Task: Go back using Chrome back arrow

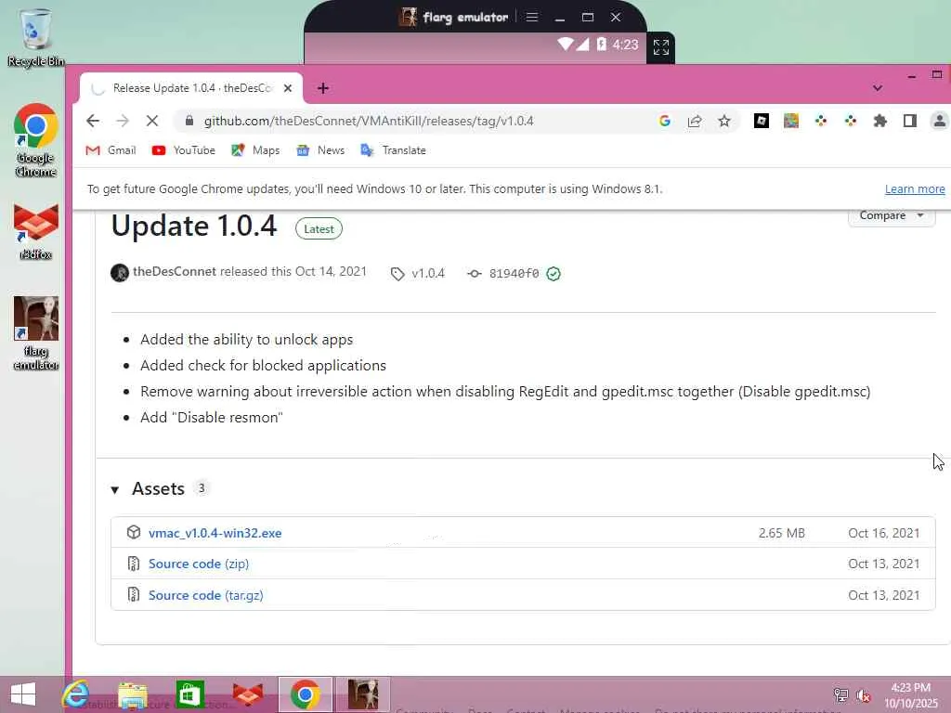Action: point(93,121)
